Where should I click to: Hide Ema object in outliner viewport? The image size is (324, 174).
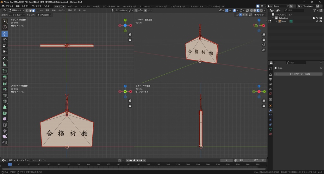click(x=317, y=21)
